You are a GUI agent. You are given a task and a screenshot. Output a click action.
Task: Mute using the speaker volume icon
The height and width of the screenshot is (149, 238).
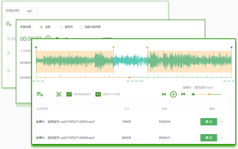point(193,94)
